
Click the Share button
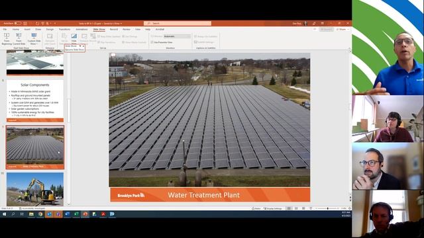pyautogui.click(x=343, y=29)
